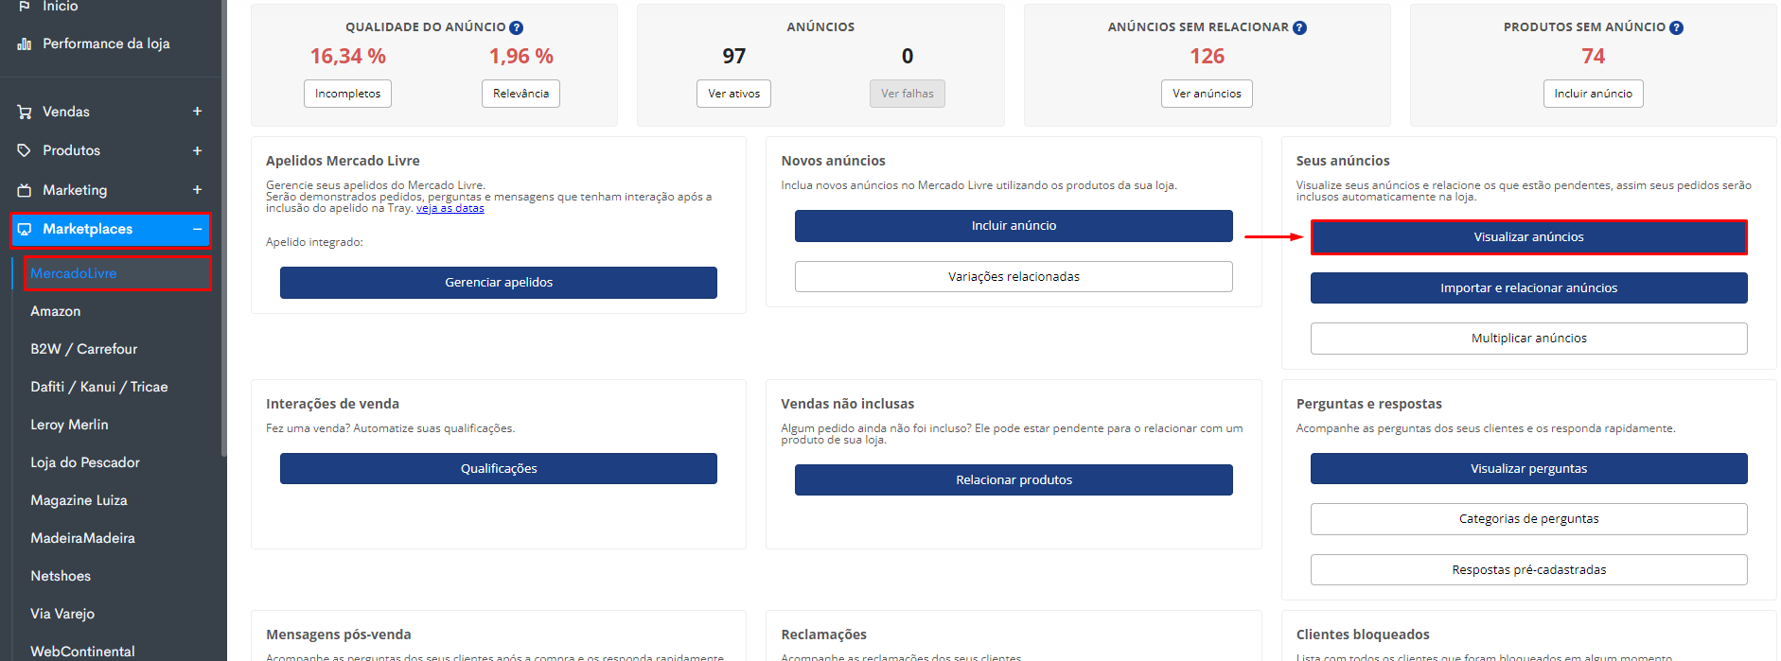Open help icon for Produtos sem anúncio
The height and width of the screenshot is (661, 1781).
click(x=1676, y=27)
